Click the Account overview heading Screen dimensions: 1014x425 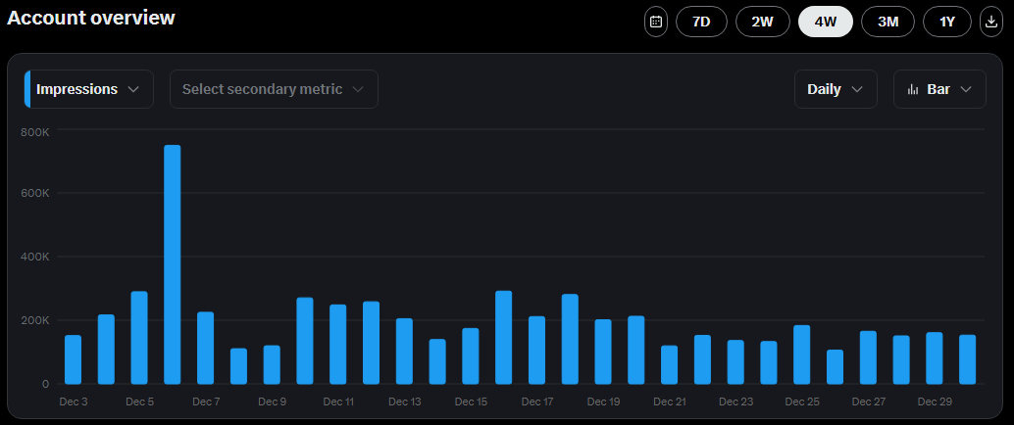pyautogui.click(x=91, y=18)
